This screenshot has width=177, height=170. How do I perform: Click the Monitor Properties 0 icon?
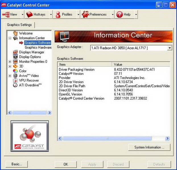[x=15, y=61]
